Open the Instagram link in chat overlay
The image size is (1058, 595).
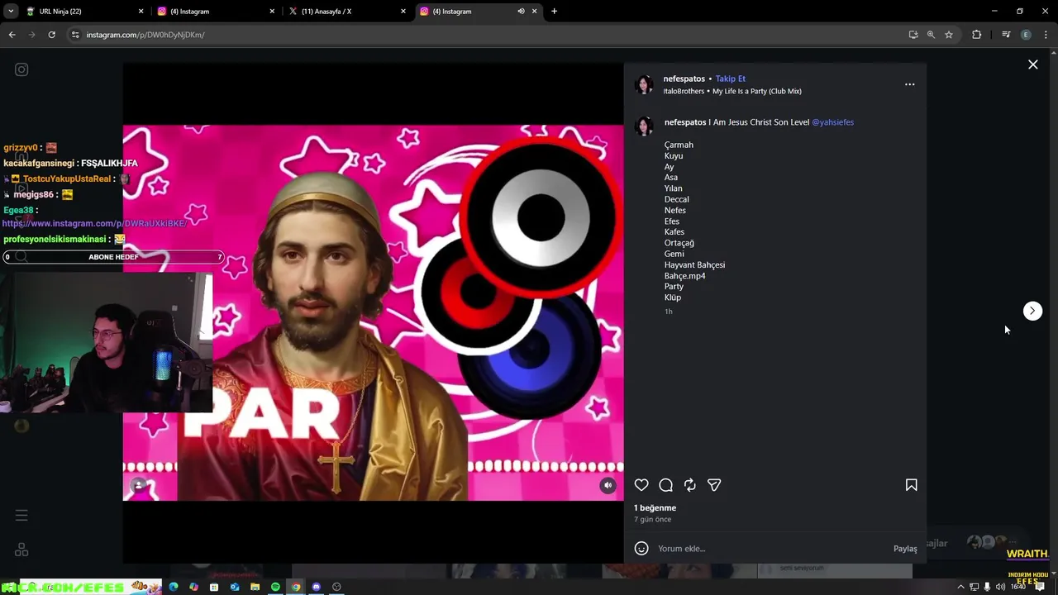(x=93, y=224)
